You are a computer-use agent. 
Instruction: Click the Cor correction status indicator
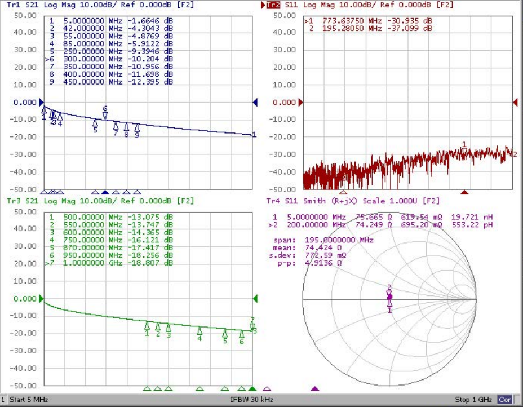tap(504, 399)
